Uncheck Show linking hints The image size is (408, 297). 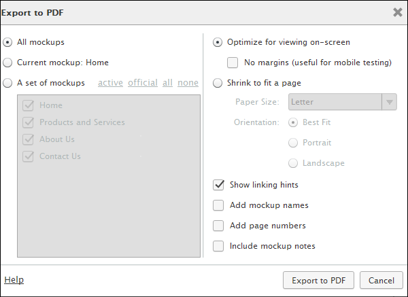(219, 185)
